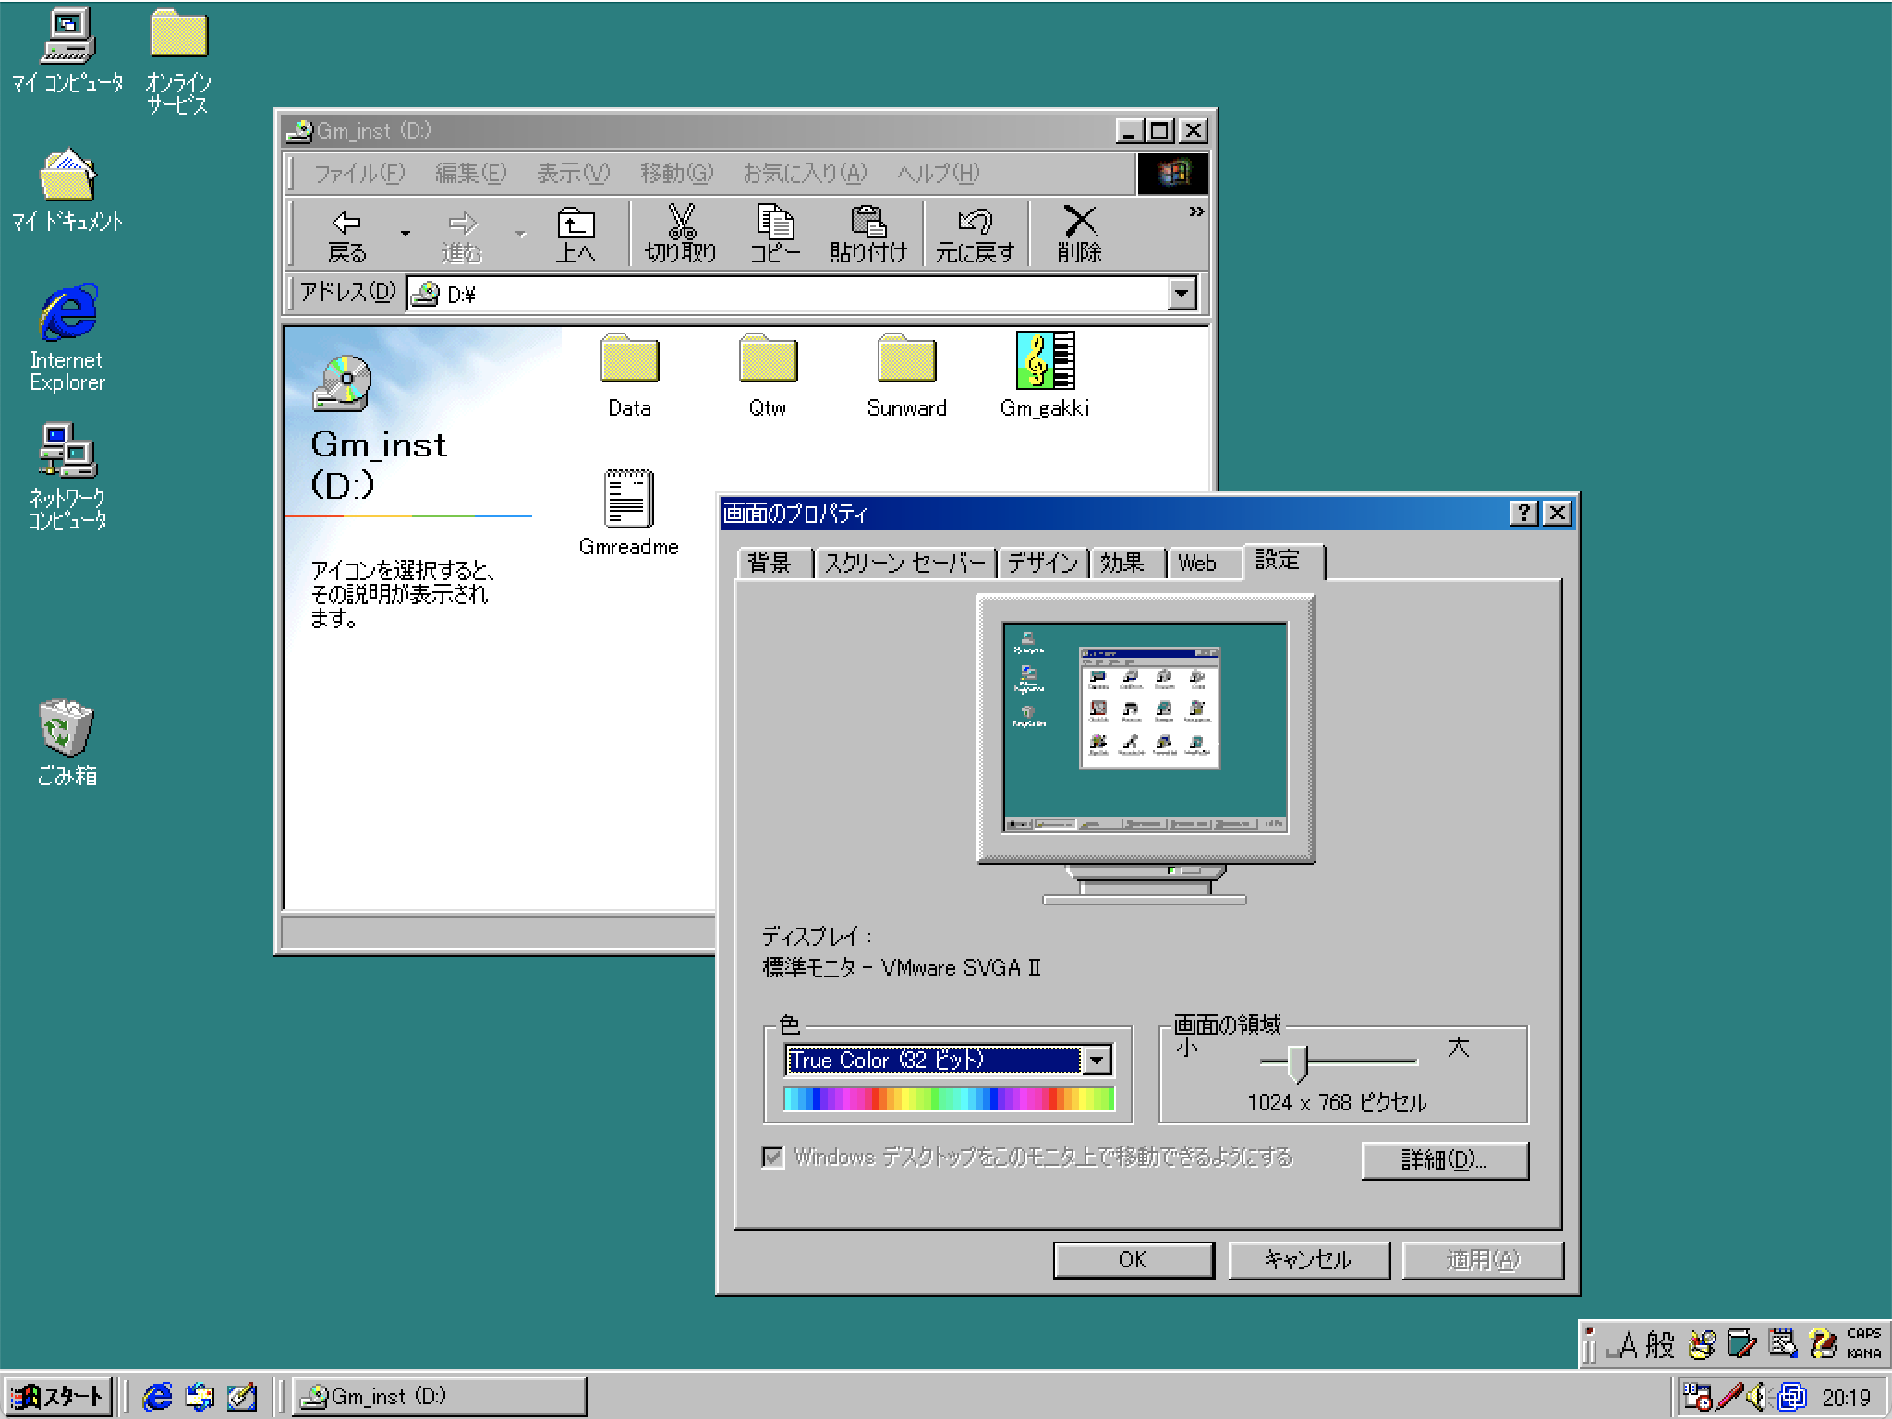The width and height of the screenshot is (1892, 1419).
Task: Toggle the Windows デスクトップ monitor extend checkbox
Action: 772,1157
